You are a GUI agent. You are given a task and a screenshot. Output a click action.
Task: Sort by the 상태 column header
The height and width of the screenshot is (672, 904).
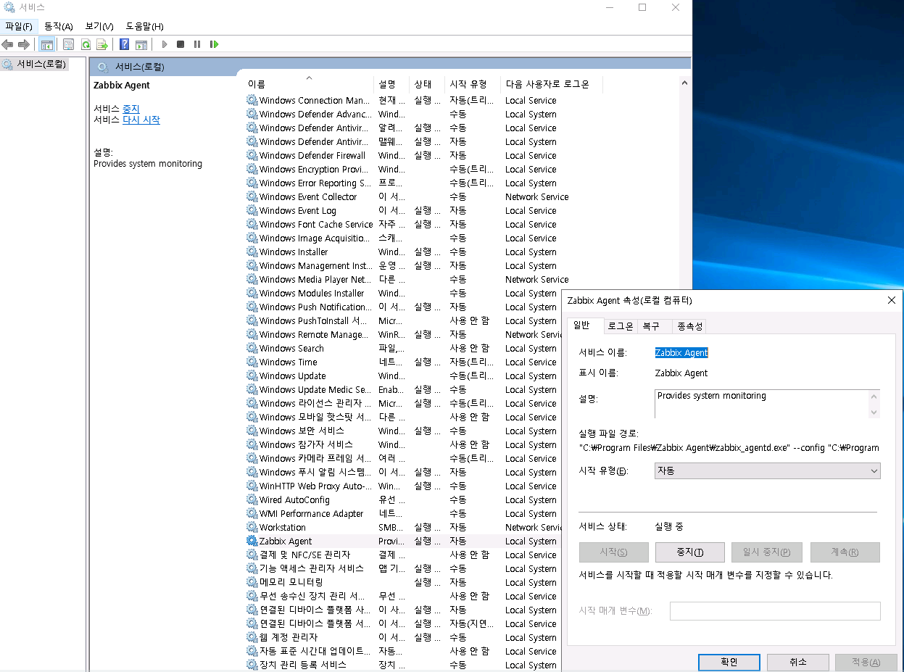[x=427, y=84]
